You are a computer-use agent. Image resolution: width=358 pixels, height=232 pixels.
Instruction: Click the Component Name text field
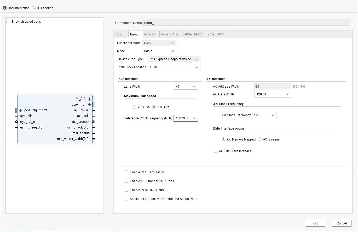click(x=246, y=23)
